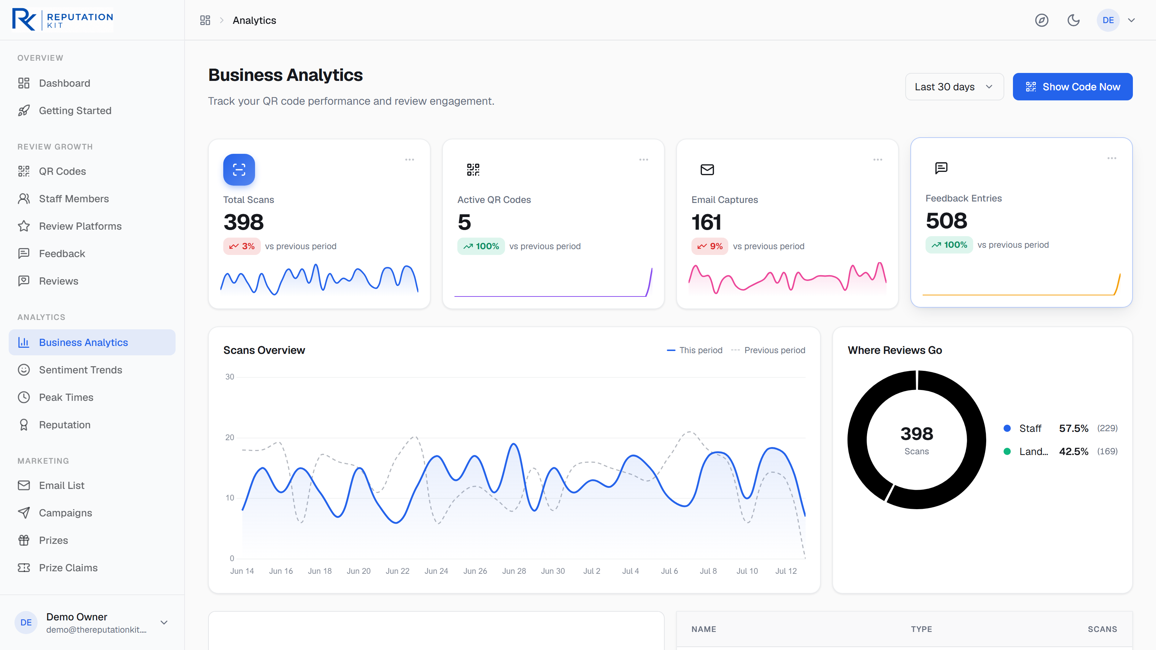The height and width of the screenshot is (650, 1156).
Task: Click the Staff Members people icon
Action: (24, 198)
